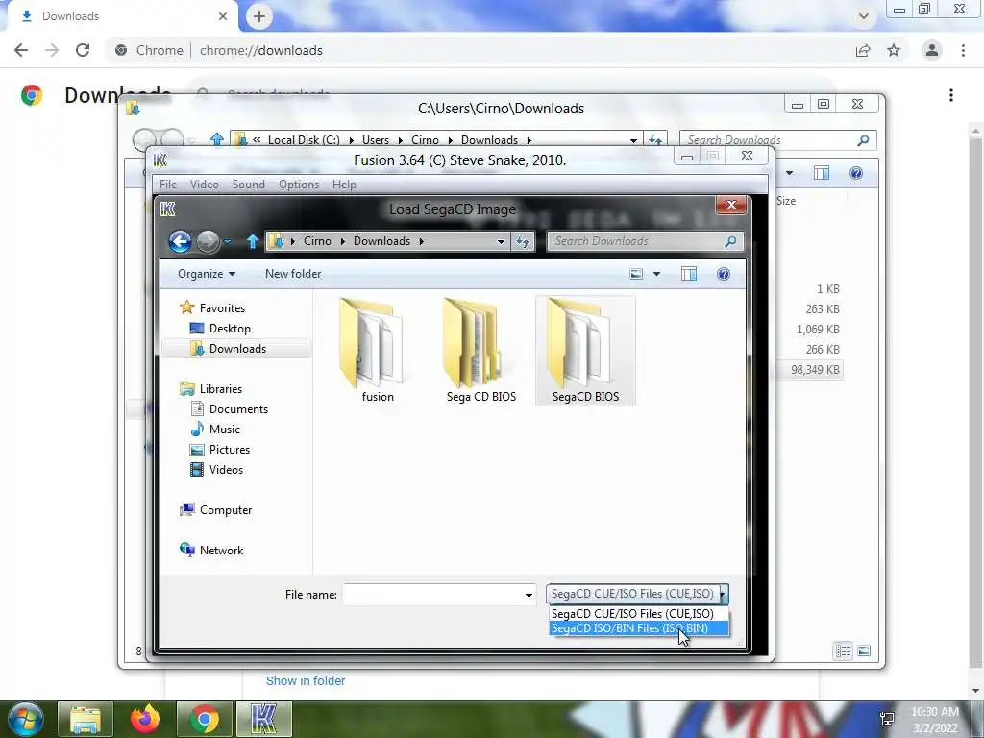Open the Chrome three-dot menu

tap(963, 50)
